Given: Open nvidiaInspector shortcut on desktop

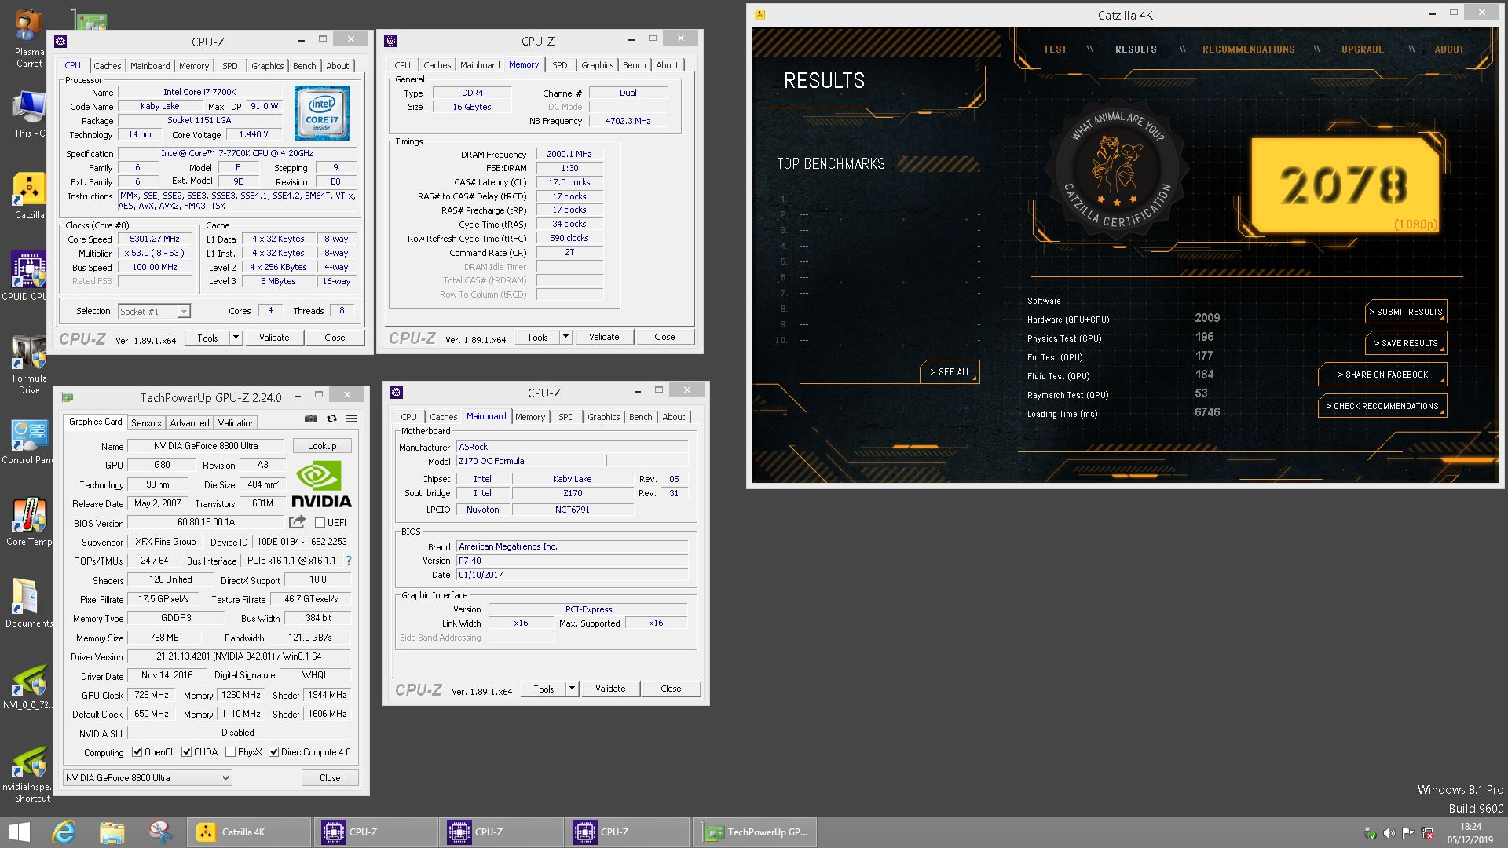Looking at the screenshot, I should click(29, 774).
